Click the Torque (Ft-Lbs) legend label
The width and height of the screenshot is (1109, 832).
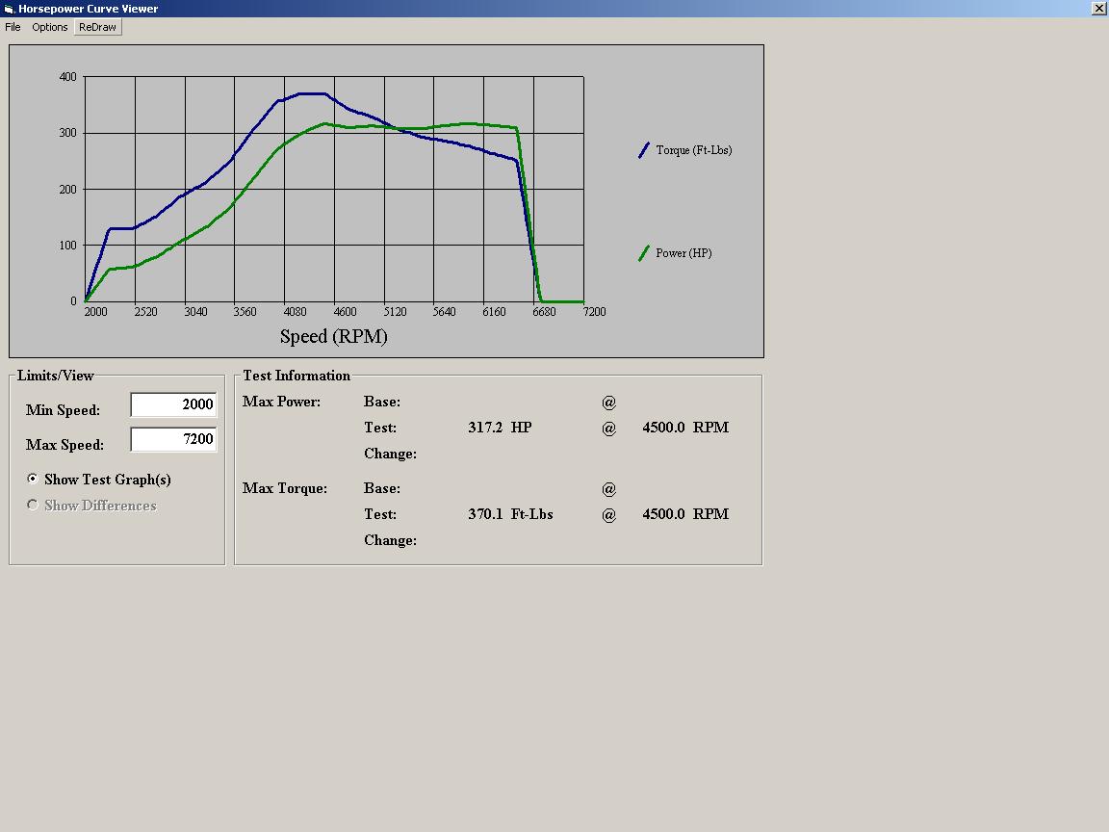click(x=694, y=150)
